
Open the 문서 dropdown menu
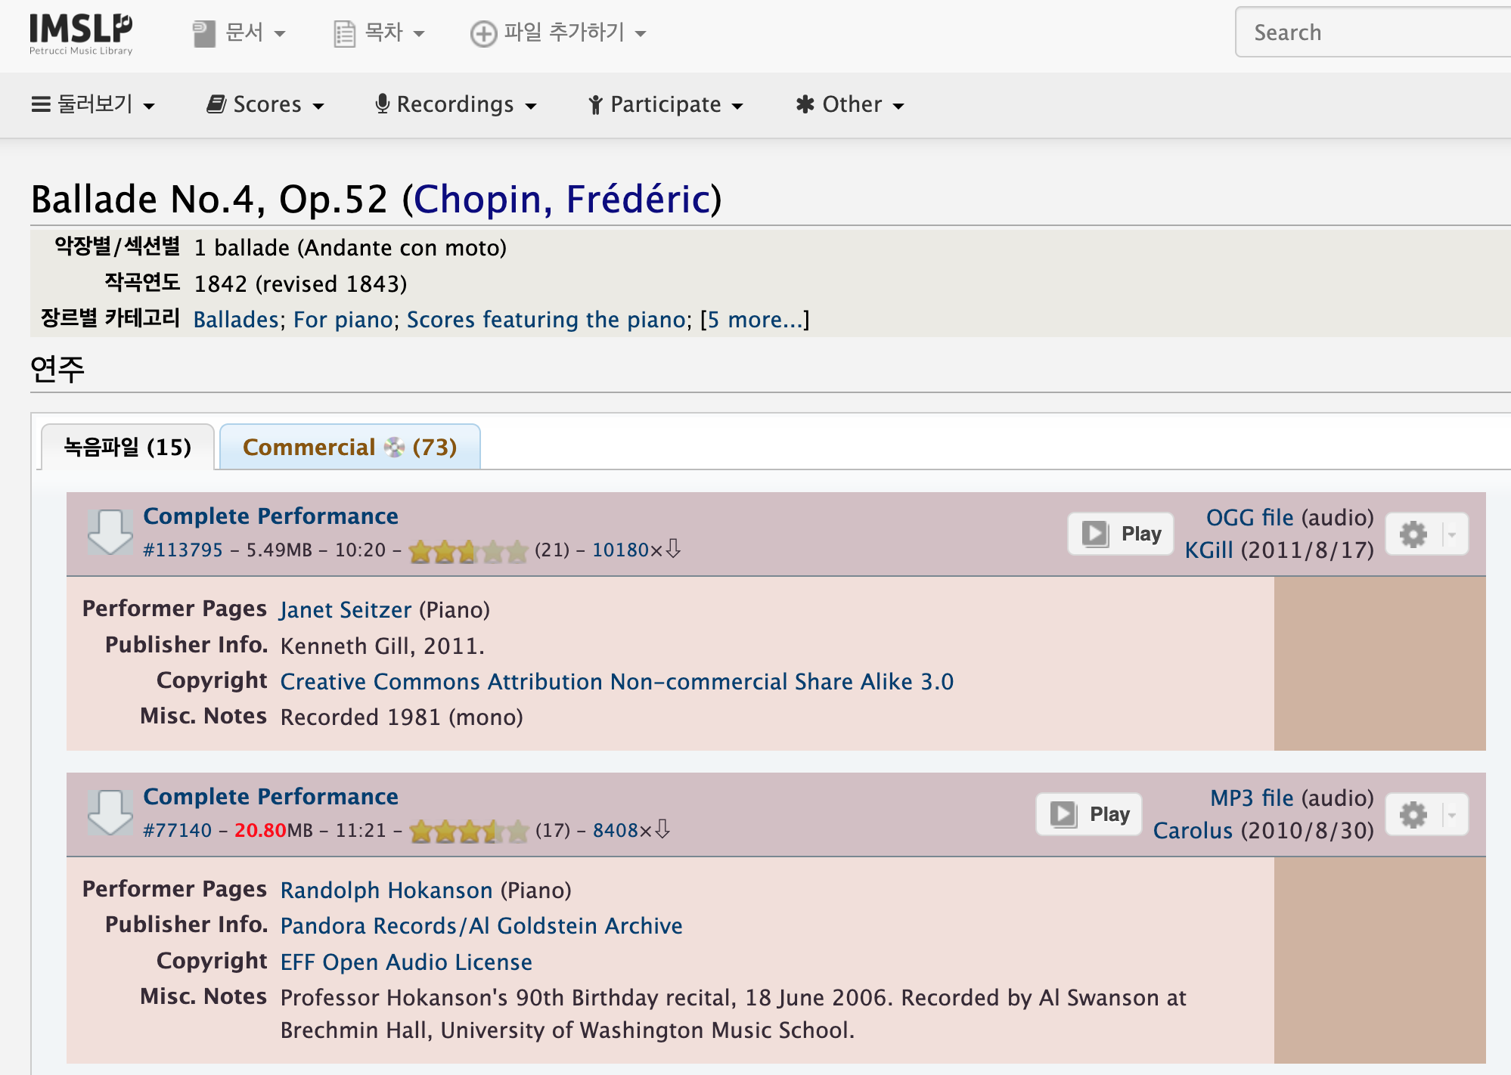pyautogui.click(x=239, y=33)
